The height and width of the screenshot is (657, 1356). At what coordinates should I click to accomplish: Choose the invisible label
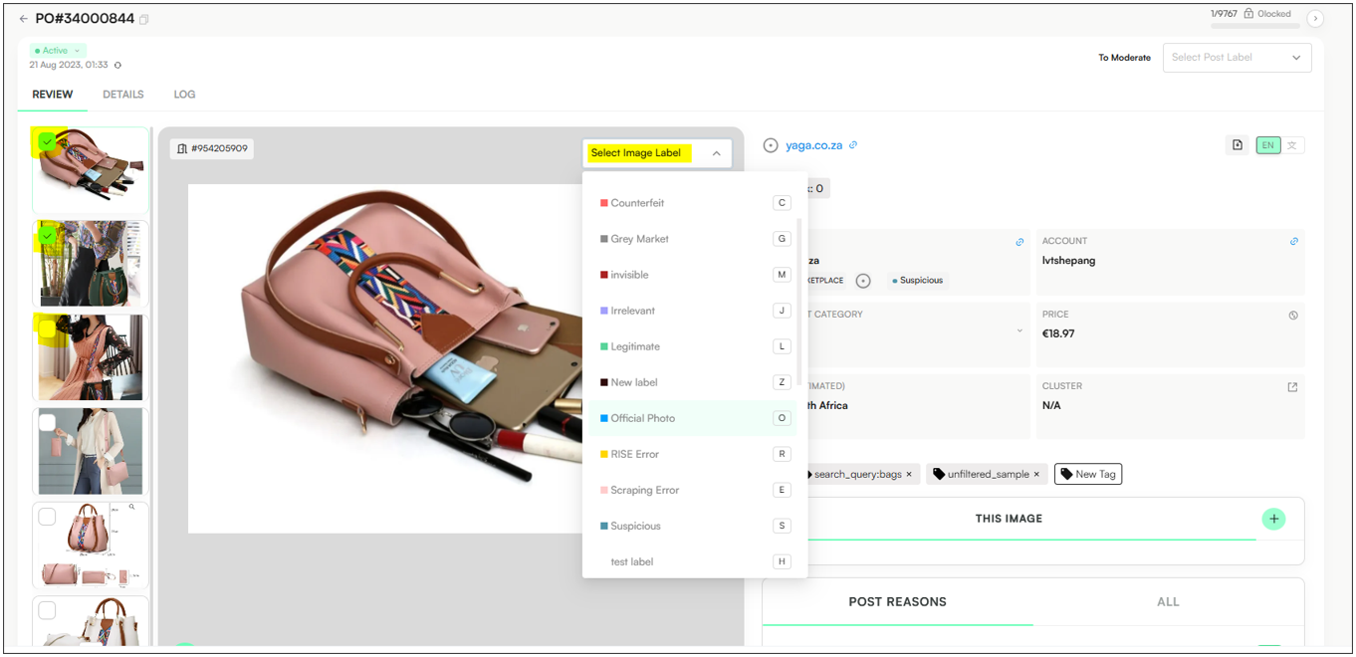click(x=694, y=275)
